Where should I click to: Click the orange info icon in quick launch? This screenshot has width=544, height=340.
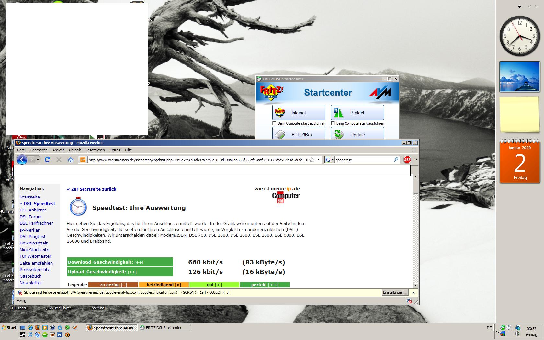(x=67, y=335)
